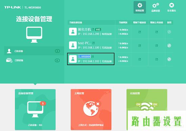Click the 当前网速 column header

pos(123,22)
